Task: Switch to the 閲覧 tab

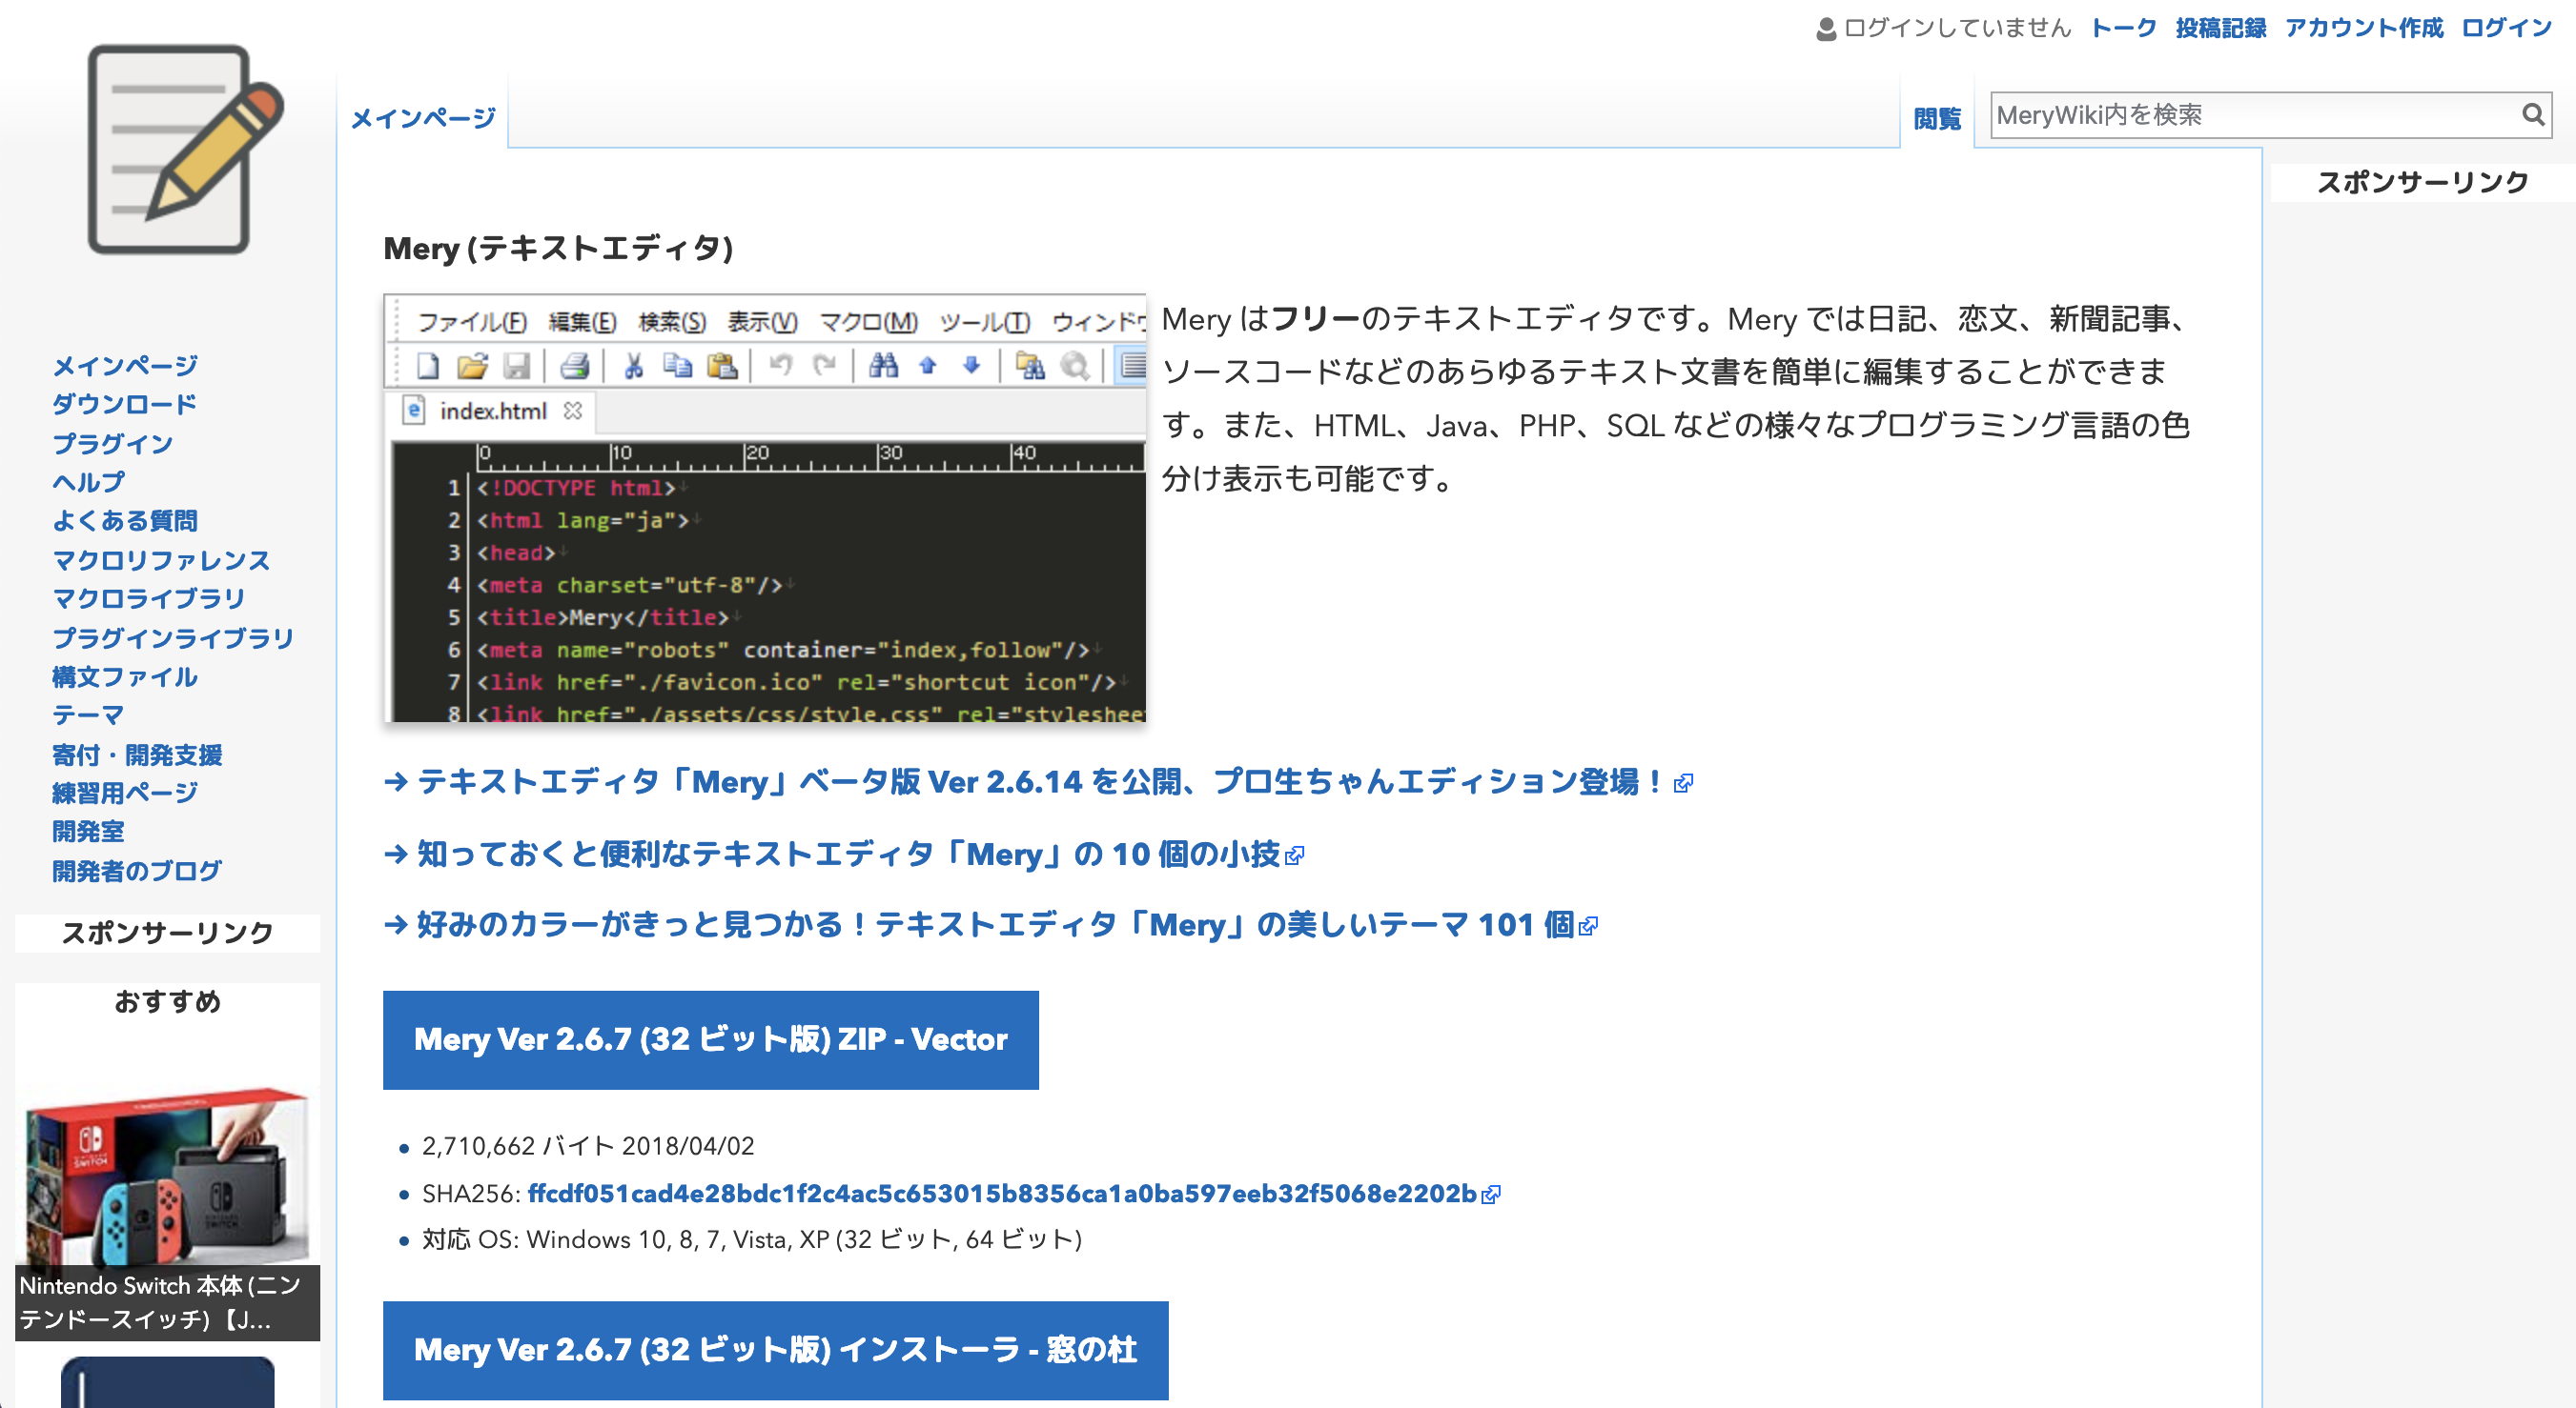Action: 1936,119
